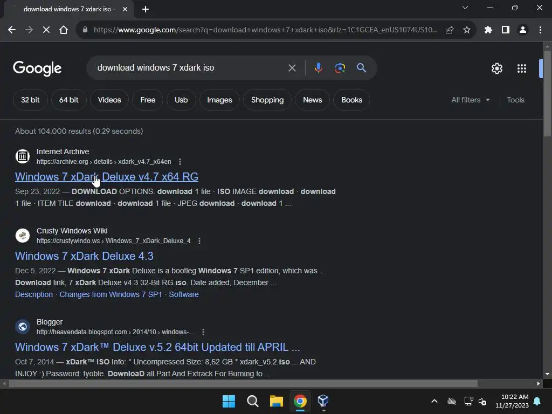Click the Blogger globe site icon

point(23,327)
